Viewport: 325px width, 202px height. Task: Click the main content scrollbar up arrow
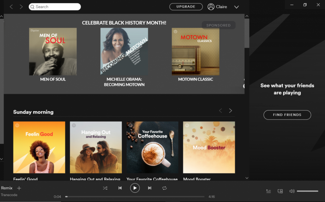pyautogui.click(x=247, y=16)
